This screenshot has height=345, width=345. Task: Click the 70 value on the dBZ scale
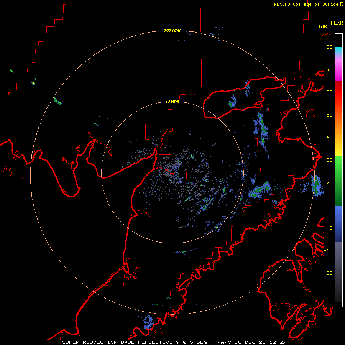point(329,70)
